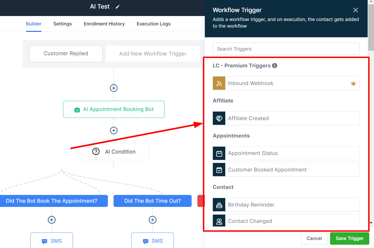374x248 pixels.
Task: Click the Appointment Status calendar icon
Action: 219,153
